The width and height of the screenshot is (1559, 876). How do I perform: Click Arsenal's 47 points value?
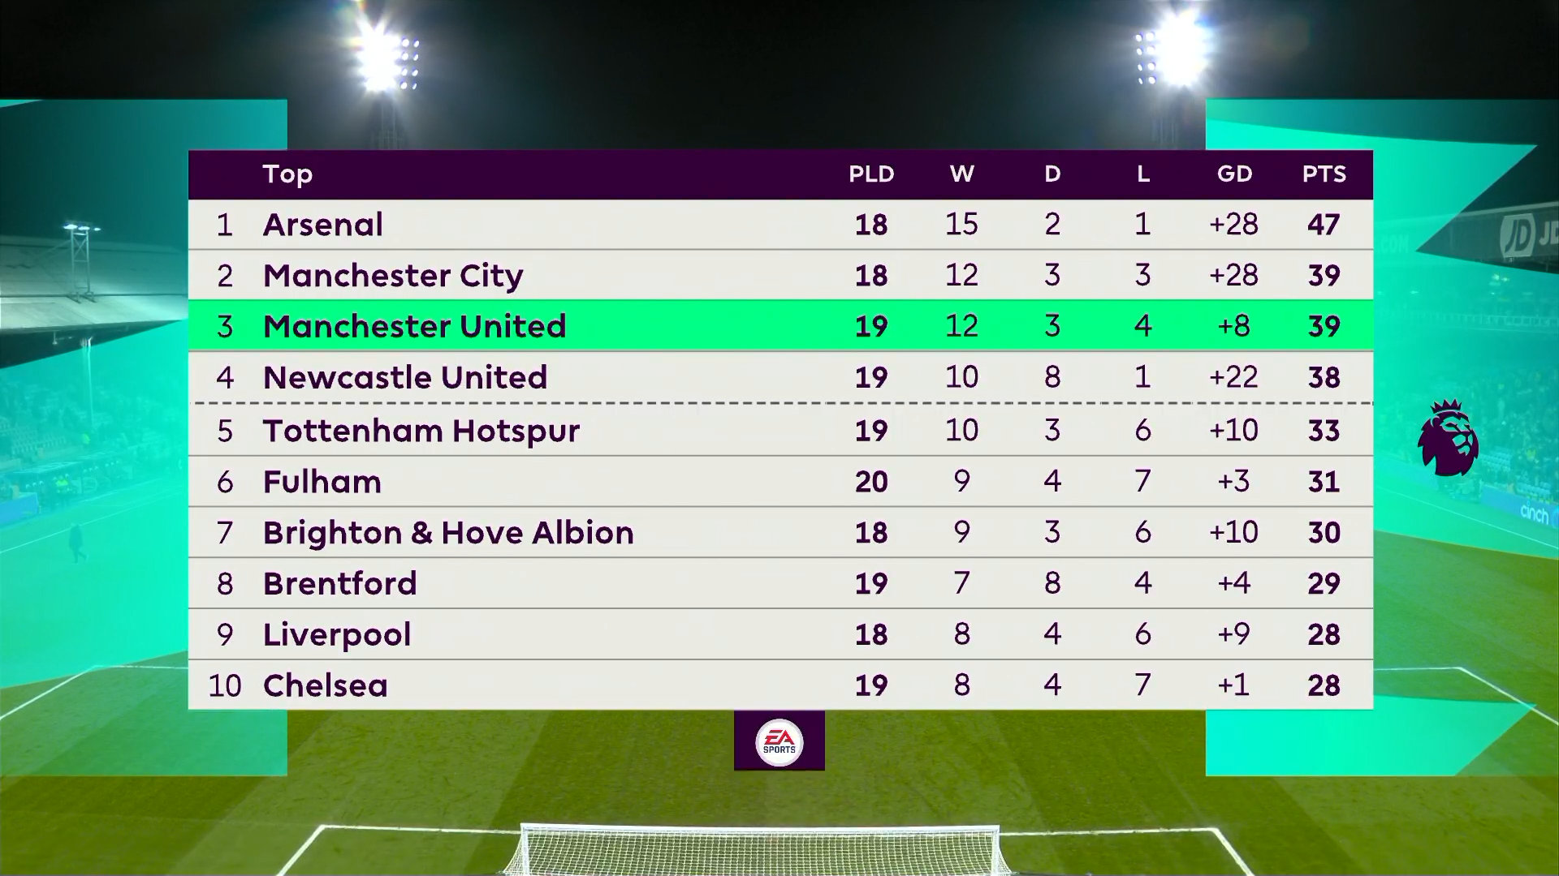coord(1324,225)
